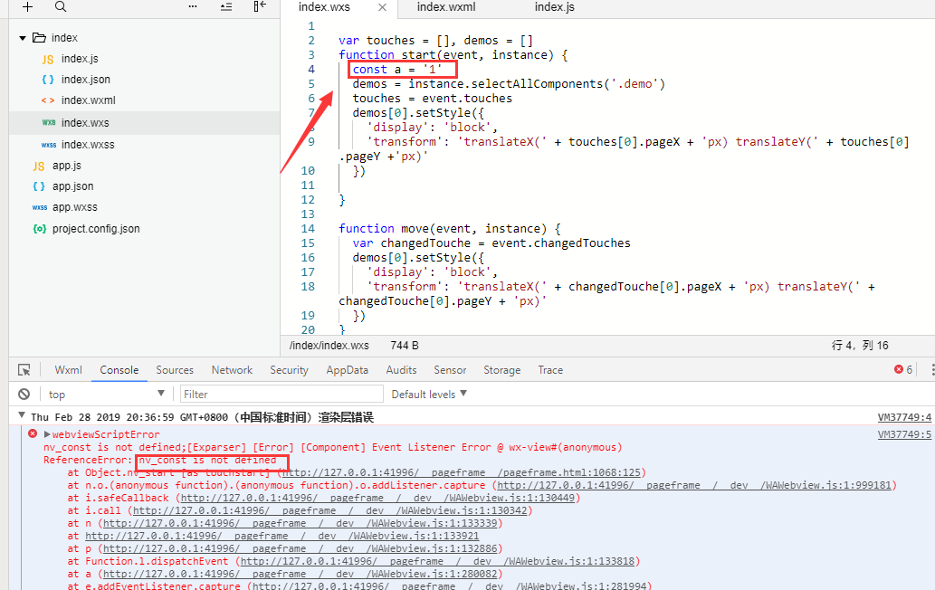Close the index.wxs editor tab
935x590 pixels.
point(382,7)
